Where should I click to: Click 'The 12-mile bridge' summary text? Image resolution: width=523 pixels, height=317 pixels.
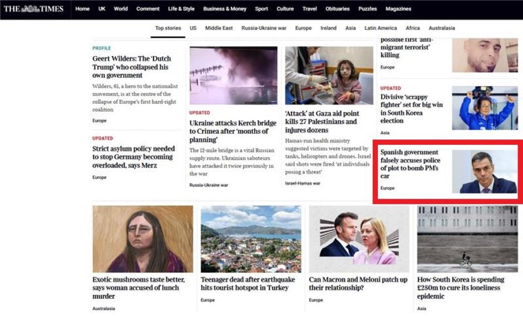[232, 162]
